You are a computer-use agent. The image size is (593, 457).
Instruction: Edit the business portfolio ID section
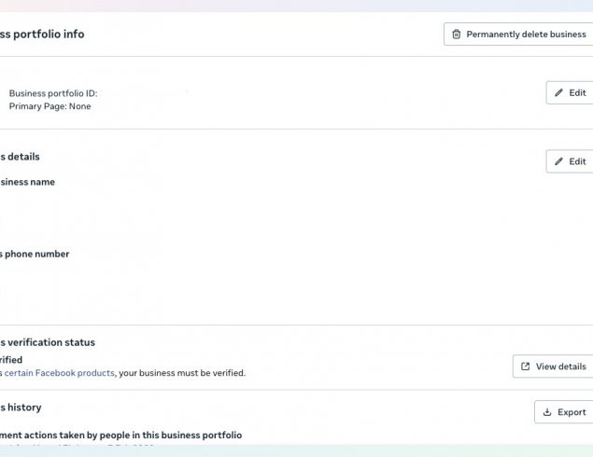coord(571,93)
